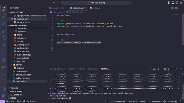This screenshot has width=184, height=103.
Task: Open svelte.config.js in the file tree
Action: tap(24, 55)
